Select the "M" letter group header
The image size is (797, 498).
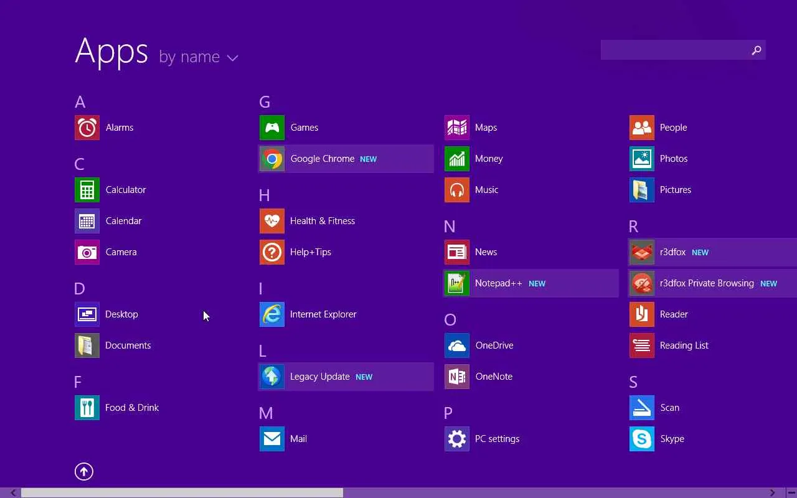(x=266, y=413)
